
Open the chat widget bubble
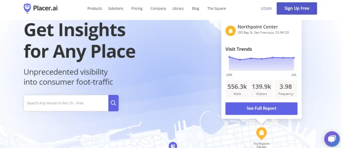click(x=332, y=139)
